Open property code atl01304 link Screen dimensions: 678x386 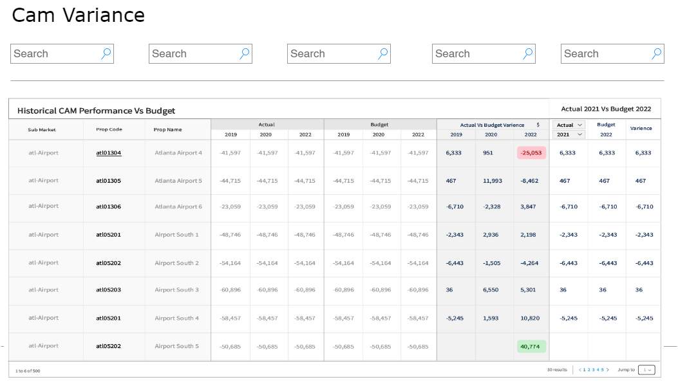(108, 153)
